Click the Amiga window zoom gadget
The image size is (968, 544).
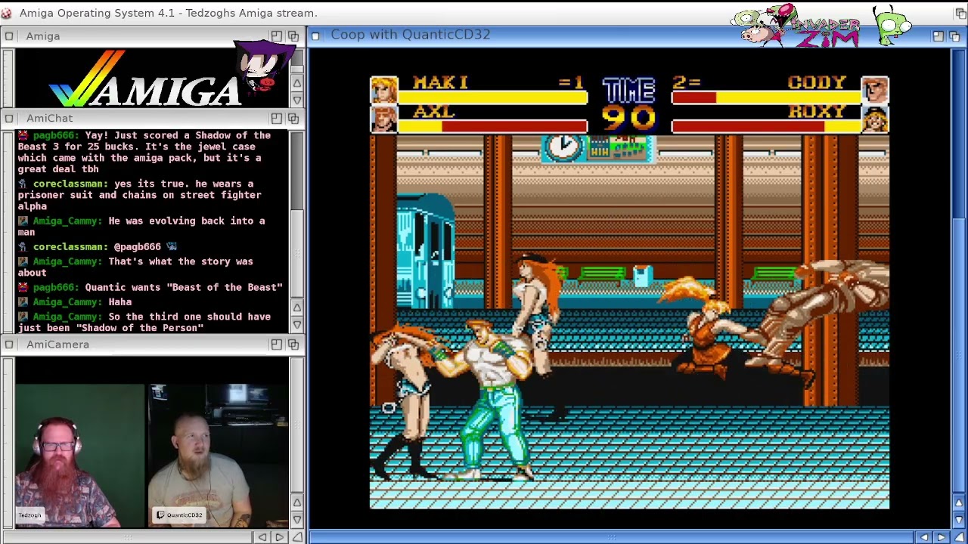point(277,36)
